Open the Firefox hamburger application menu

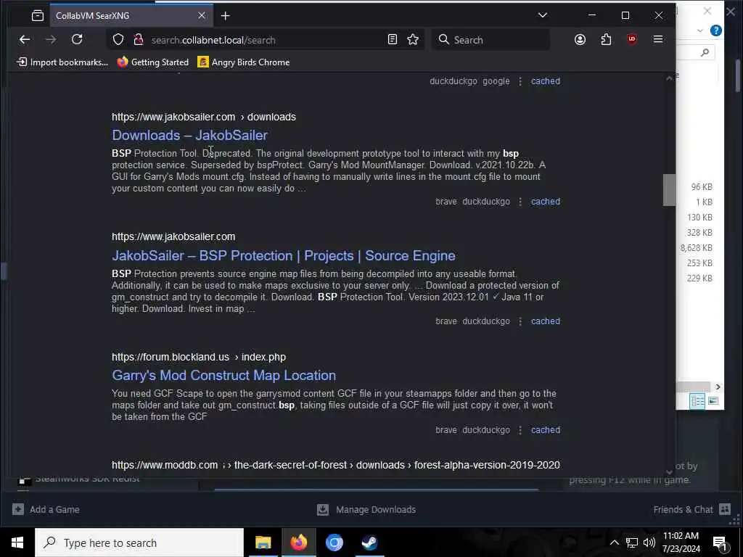(658, 40)
